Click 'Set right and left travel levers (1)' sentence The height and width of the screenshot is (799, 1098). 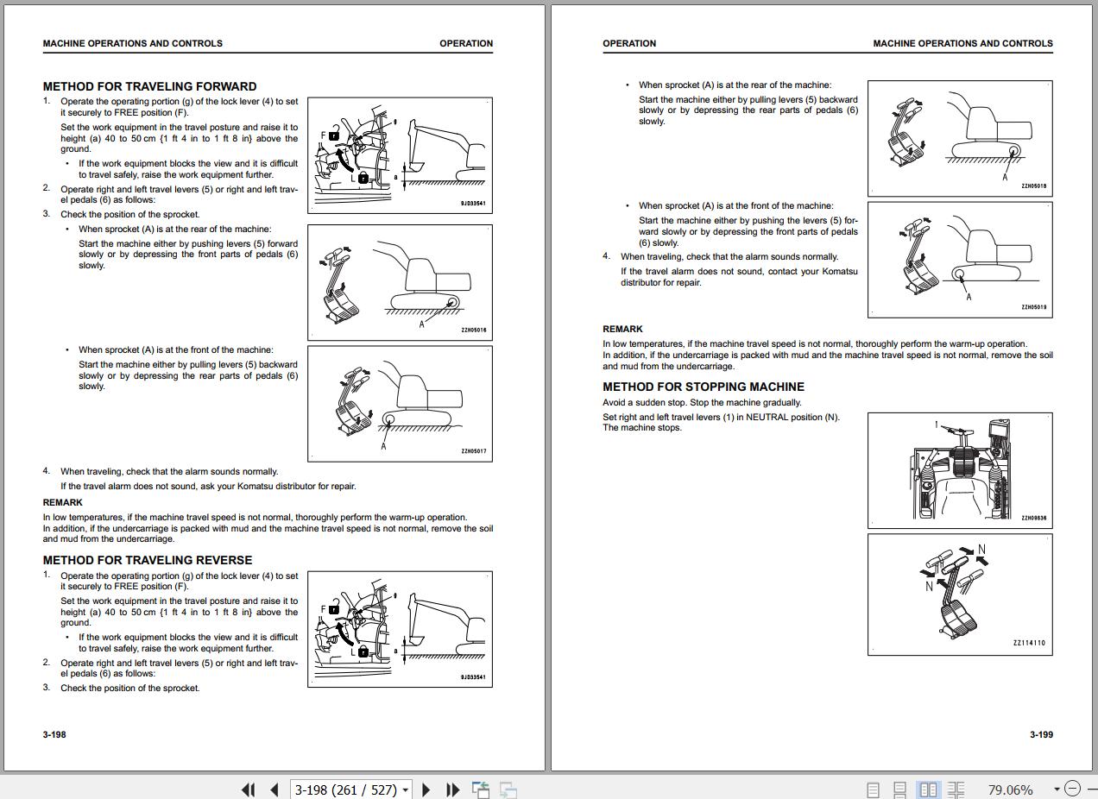(721, 417)
